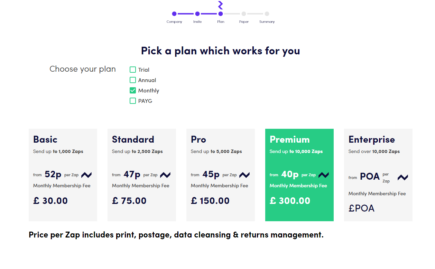435x269 pixels.
Task: Click the zigzag icon in Standard plan
Action: [165, 175]
